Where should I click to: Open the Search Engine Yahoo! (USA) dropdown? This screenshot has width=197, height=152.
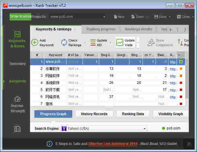coord(104,129)
